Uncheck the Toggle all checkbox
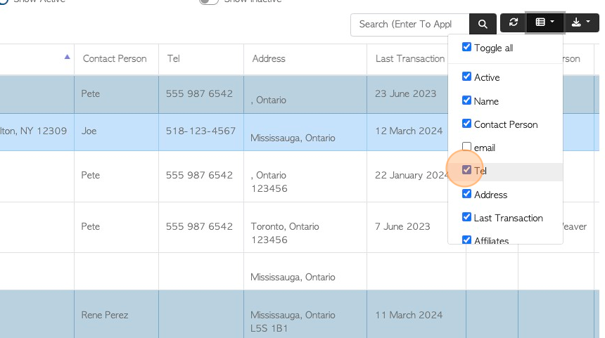The width and height of the screenshot is (605, 338). (x=466, y=47)
